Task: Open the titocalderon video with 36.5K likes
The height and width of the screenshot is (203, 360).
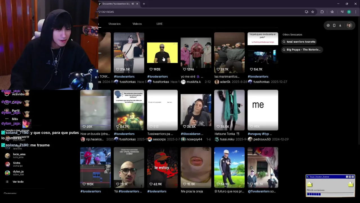Action: (x=196, y=110)
